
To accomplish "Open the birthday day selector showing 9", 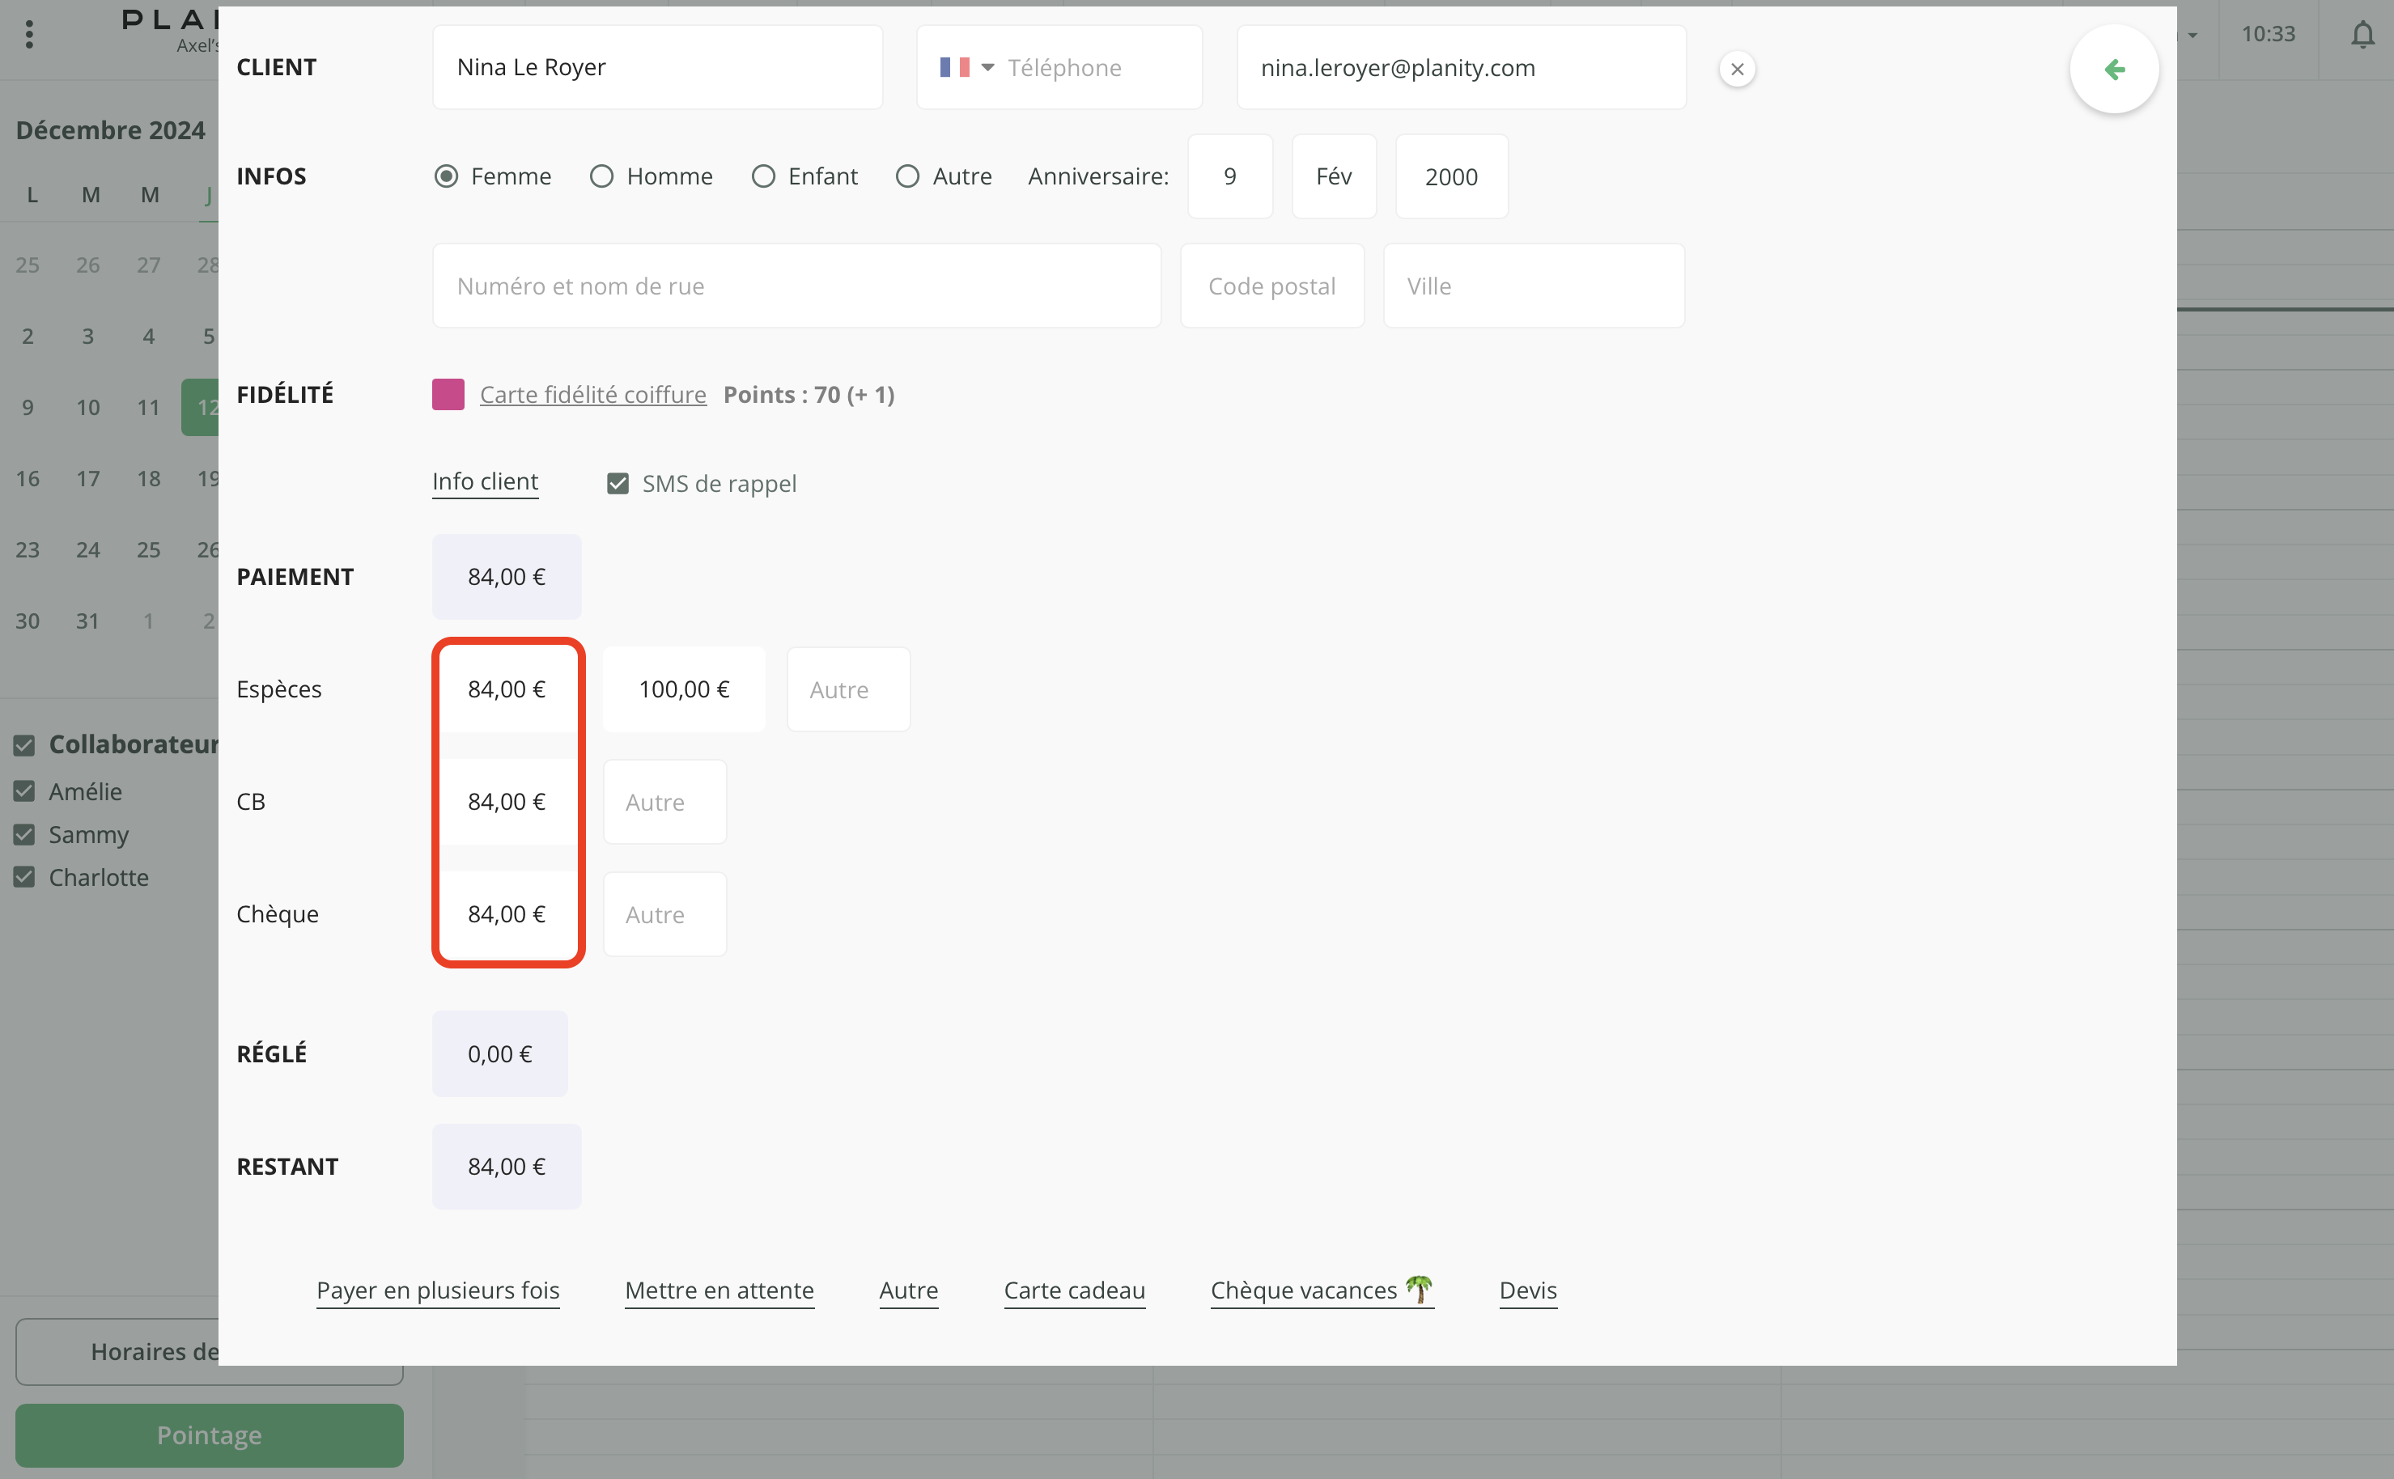I will (x=1229, y=177).
